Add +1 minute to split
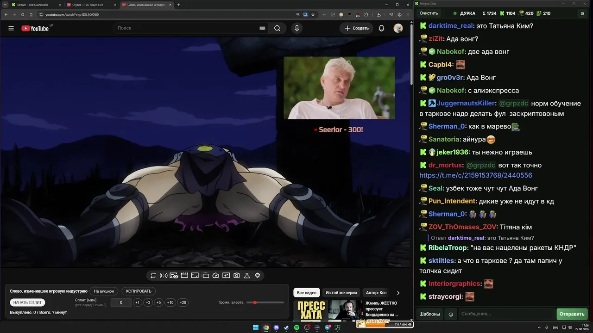Image resolution: width=593 pixels, height=333 pixels. tap(137, 302)
